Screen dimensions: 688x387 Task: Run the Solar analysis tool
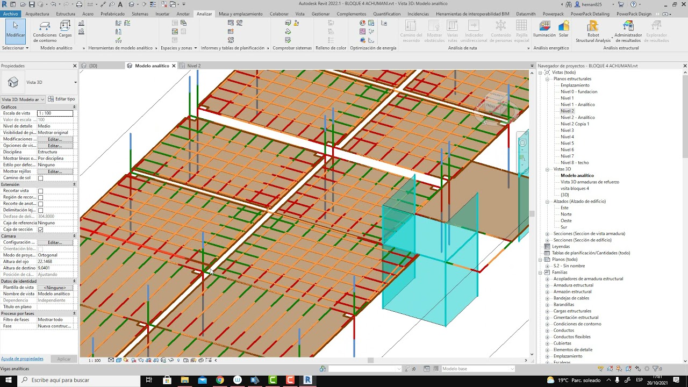pos(563,30)
